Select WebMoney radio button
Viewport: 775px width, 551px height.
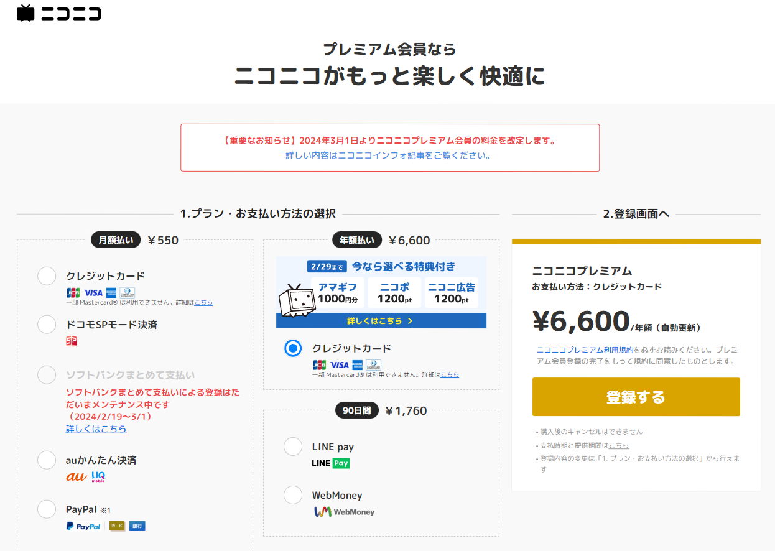[293, 495]
